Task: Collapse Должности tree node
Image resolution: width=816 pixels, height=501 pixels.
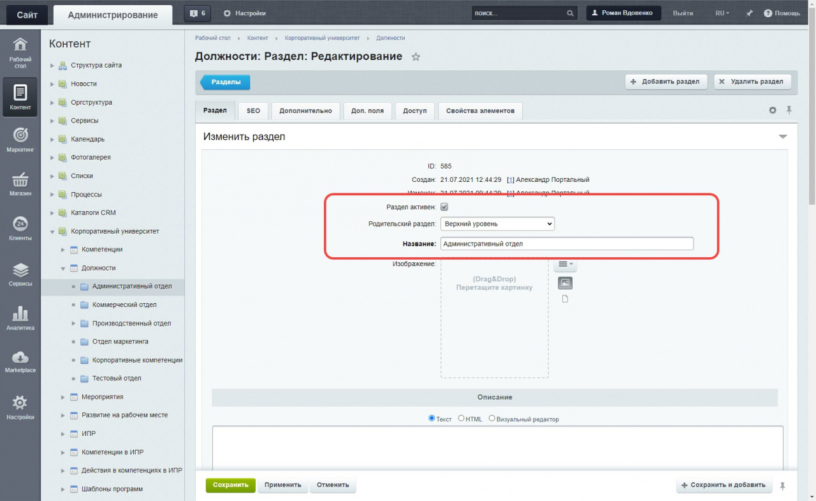Action: pyautogui.click(x=63, y=268)
